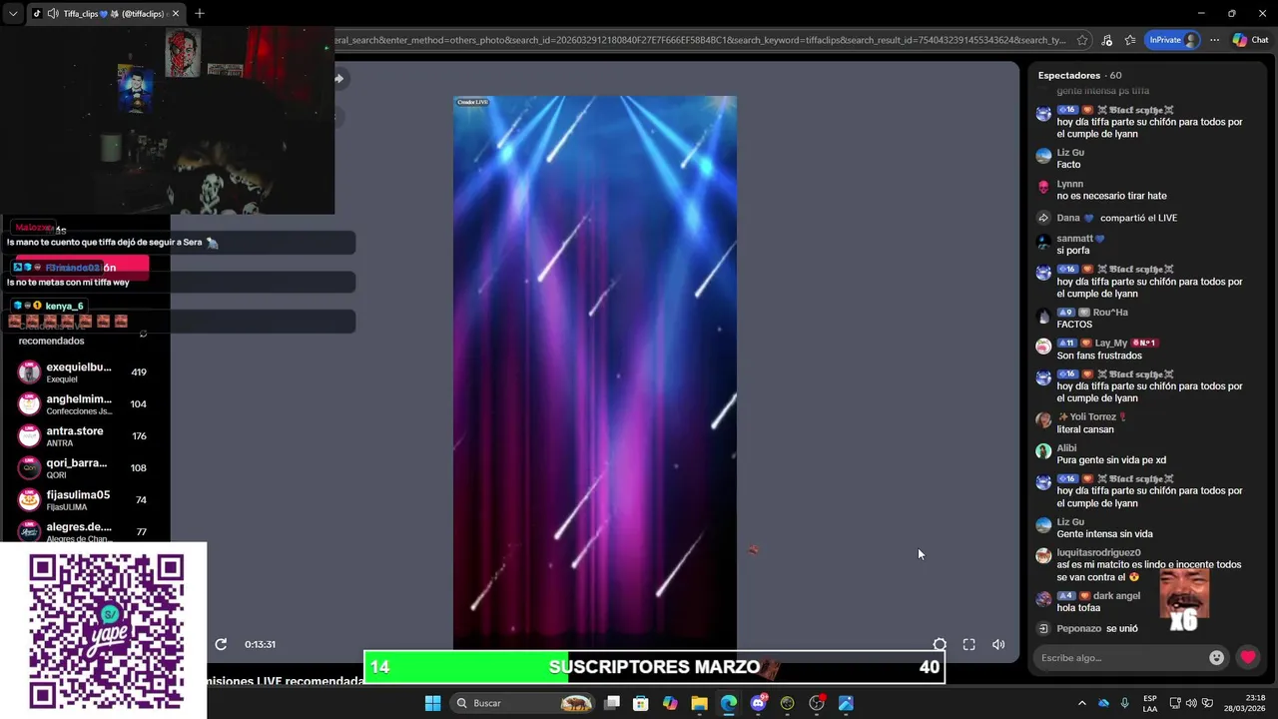Enter fullscreen mode on the player
This screenshot has height=719, width=1278.
click(968, 645)
